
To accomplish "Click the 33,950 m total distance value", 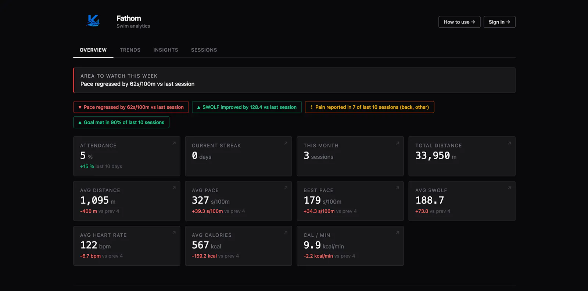I will click(x=436, y=156).
